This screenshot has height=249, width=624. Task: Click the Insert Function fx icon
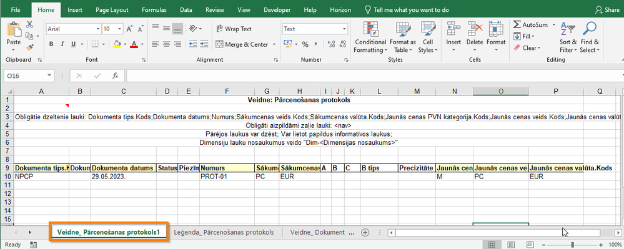point(116,75)
